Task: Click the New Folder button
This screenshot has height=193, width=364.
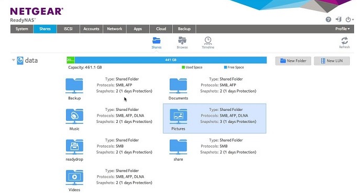Action: 293,61
